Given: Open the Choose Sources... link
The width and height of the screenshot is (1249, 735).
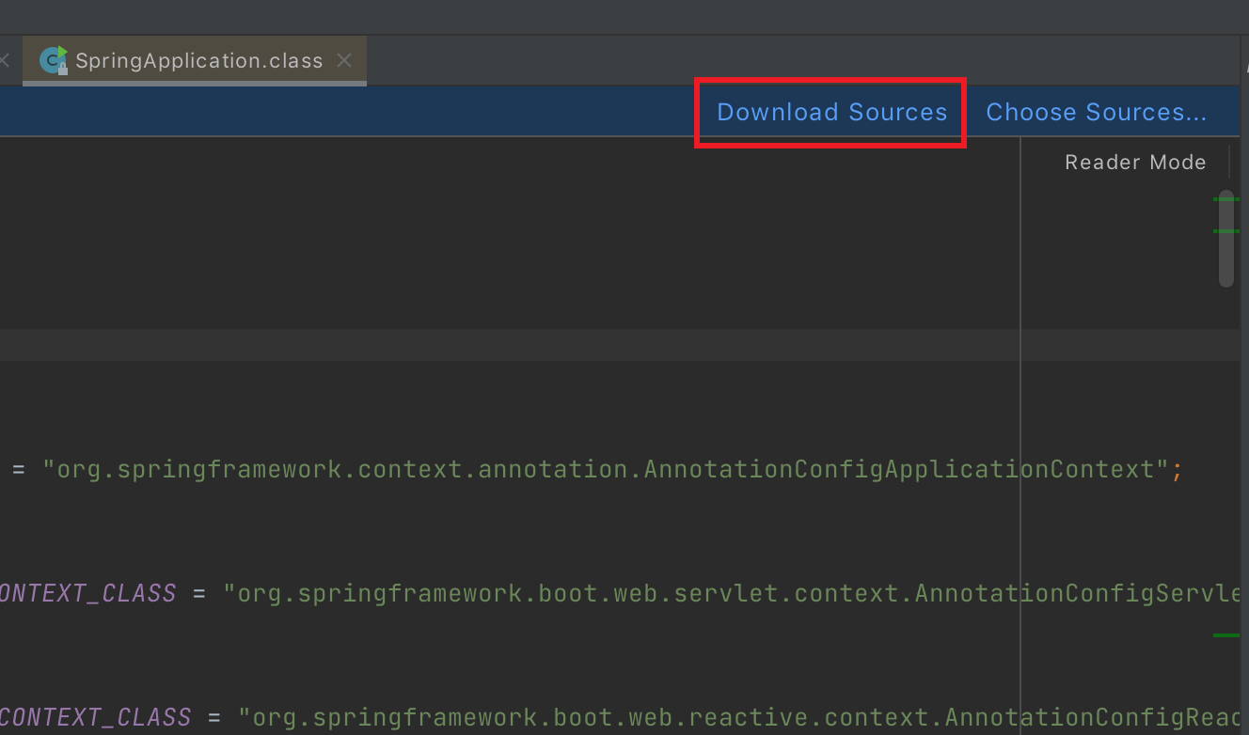Looking at the screenshot, I should click(1096, 112).
